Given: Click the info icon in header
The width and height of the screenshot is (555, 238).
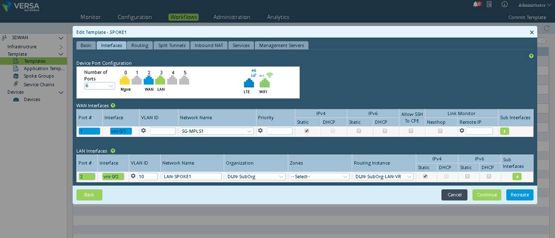Looking at the screenshot, I should tap(504, 4).
